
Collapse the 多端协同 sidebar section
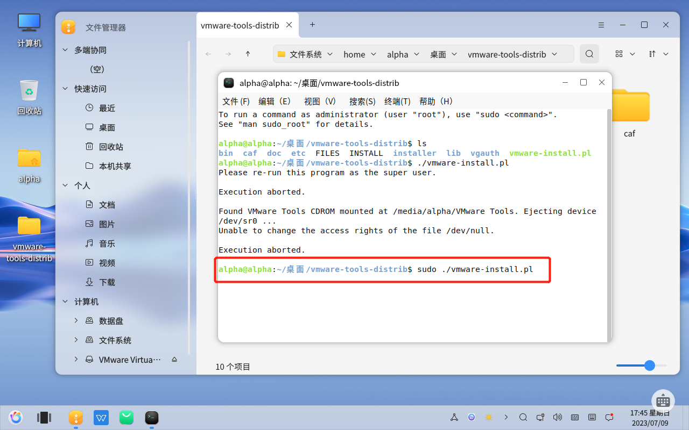pyautogui.click(x=65, y=50)
